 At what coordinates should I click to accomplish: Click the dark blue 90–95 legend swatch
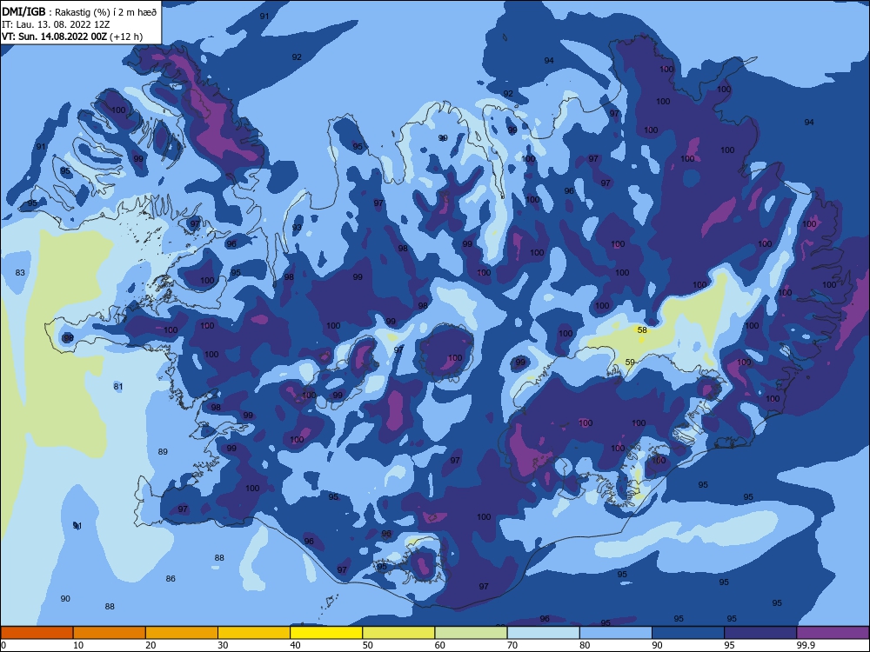[x=688, y=633]
